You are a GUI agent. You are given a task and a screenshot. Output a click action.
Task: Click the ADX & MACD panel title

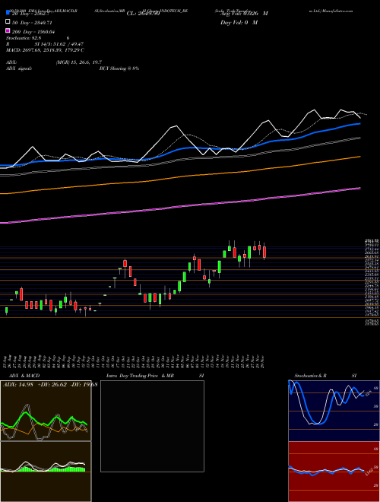(24, 376)
